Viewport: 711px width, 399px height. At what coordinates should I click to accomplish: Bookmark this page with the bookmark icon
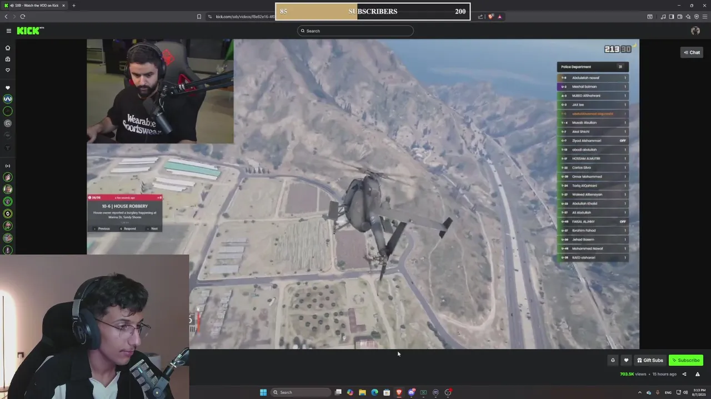(199, 17)
